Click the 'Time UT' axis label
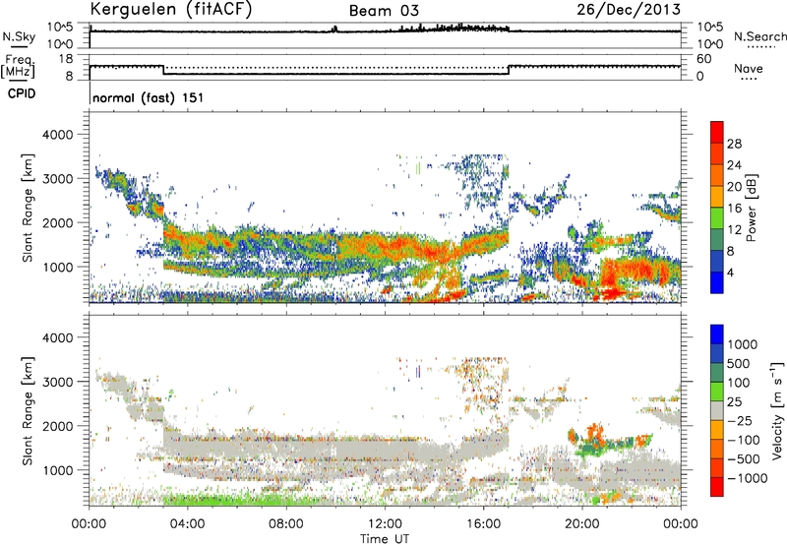787x545 pixels. tap(385, 539)
